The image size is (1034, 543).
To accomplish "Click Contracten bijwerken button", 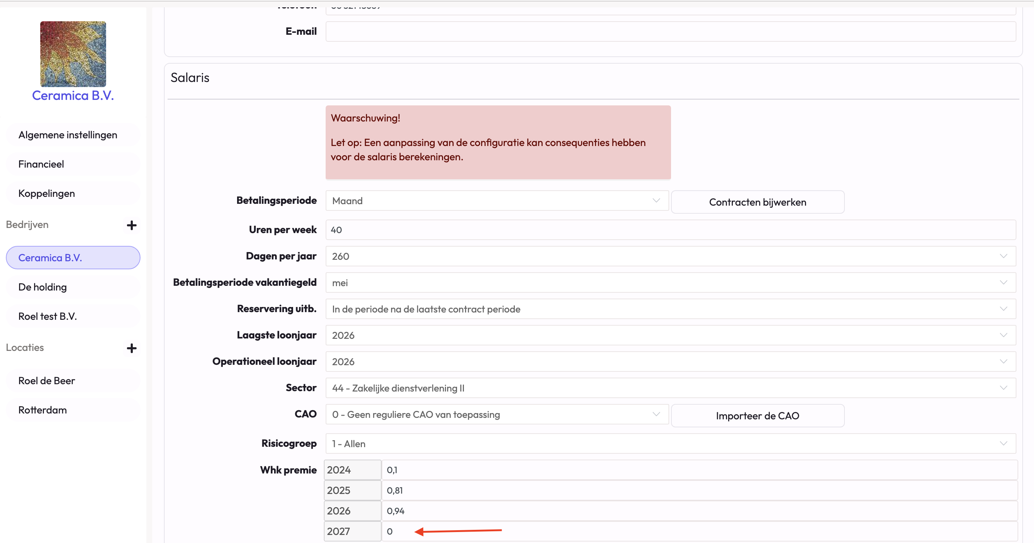I will point(757,202).
